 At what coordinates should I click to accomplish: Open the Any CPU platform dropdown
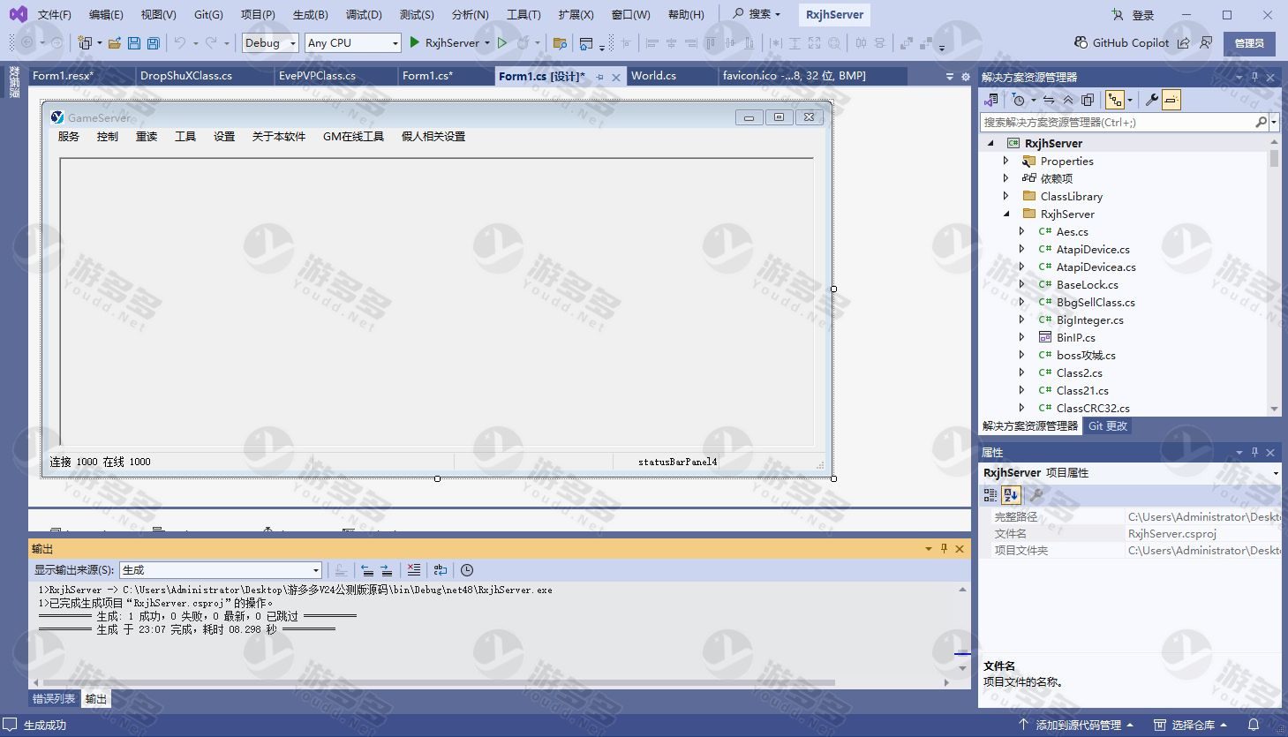point(353,42)
